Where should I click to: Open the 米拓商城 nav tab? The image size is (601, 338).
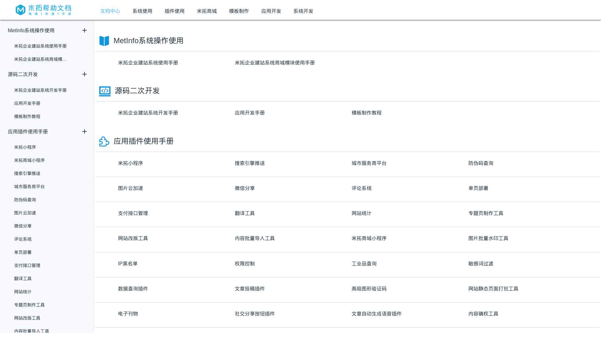click(207, 11)
